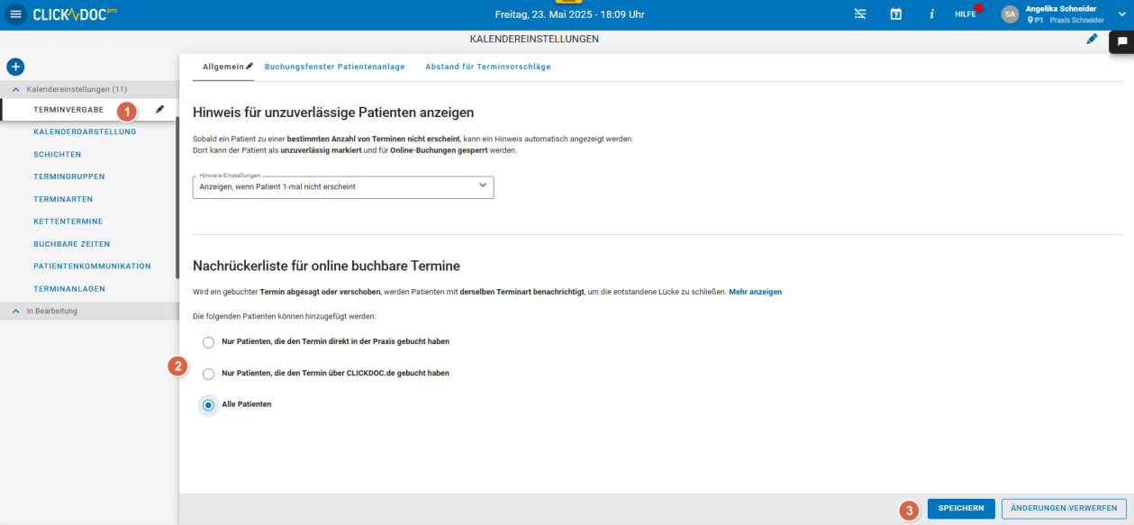Click the Speichern button

pos(960,509)
